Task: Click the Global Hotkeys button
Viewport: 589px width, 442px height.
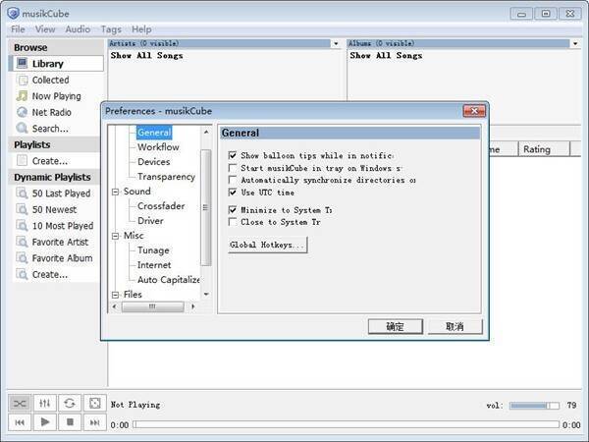Action: [x=268, y=245]
